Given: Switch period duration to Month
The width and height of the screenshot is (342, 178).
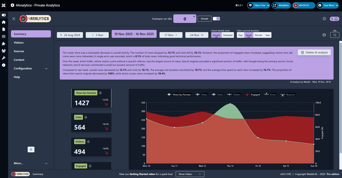Looking at the screenshot, I should [x=258, y=35].
